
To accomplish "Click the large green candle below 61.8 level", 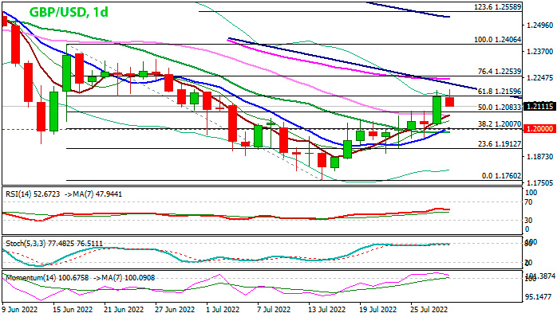I will (x=437, y=110).
